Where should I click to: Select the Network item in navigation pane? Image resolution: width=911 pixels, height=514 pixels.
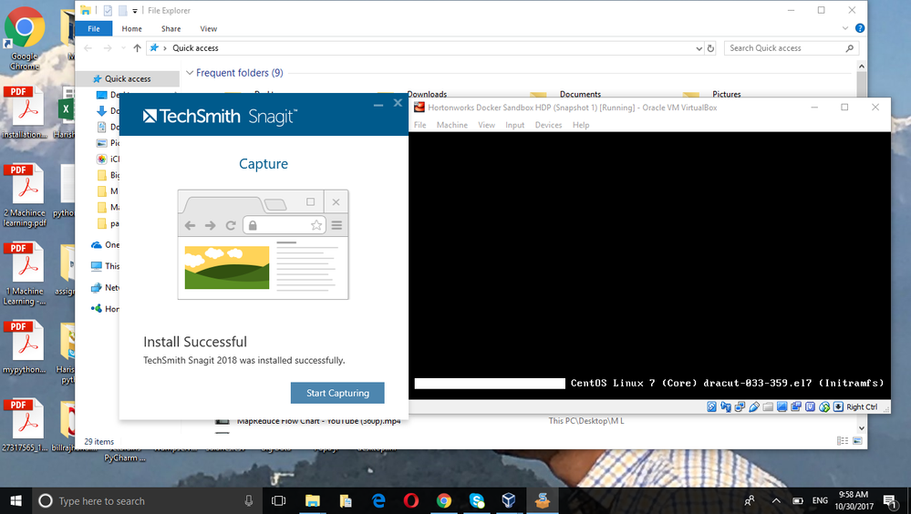(x=105, y=287)
